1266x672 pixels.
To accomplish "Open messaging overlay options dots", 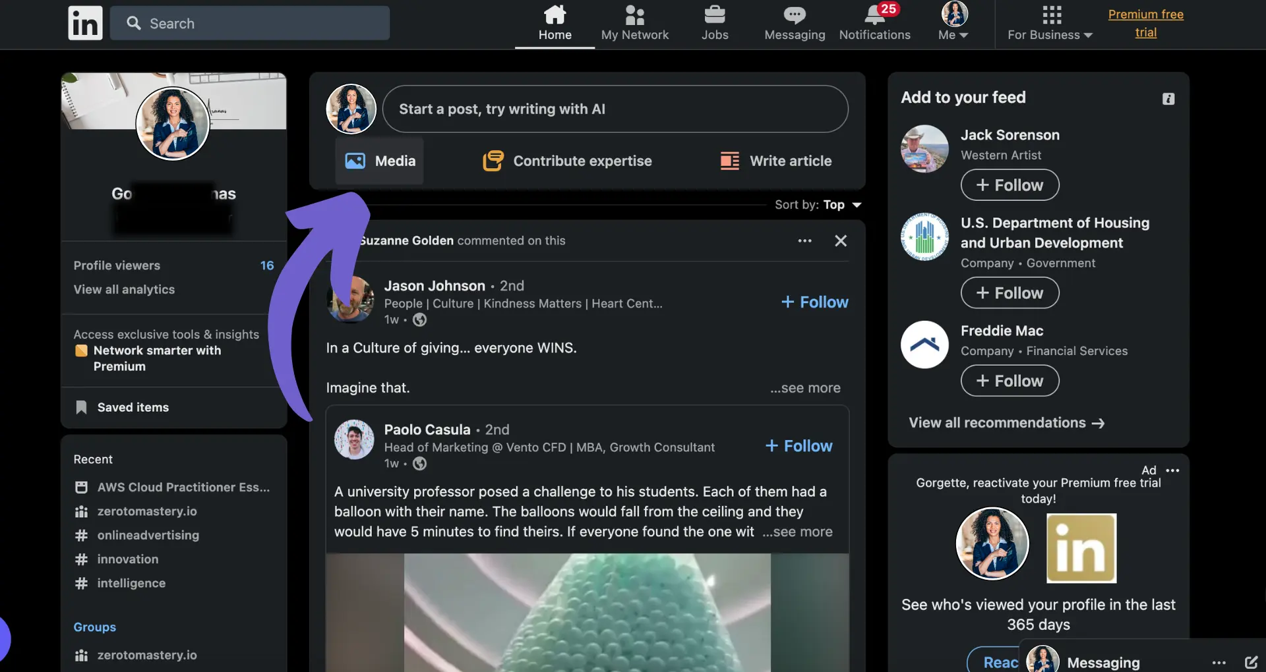I will click(x=1219, y=663).
